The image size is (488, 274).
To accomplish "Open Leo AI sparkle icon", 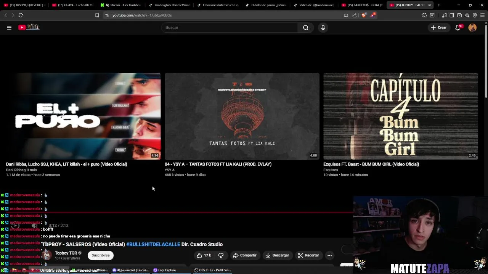I will (x=467, y=15).
